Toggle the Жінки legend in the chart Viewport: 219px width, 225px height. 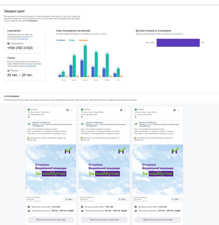click(72, 40)
